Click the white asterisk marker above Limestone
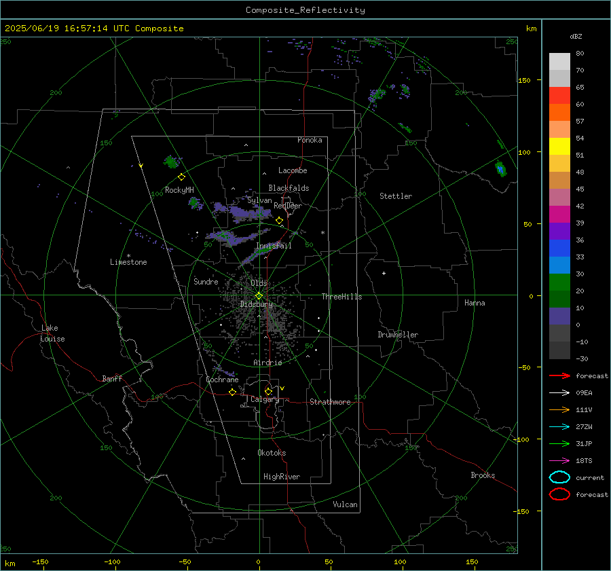611x571 pixels. pyautogui.click(x=128, y=256)
